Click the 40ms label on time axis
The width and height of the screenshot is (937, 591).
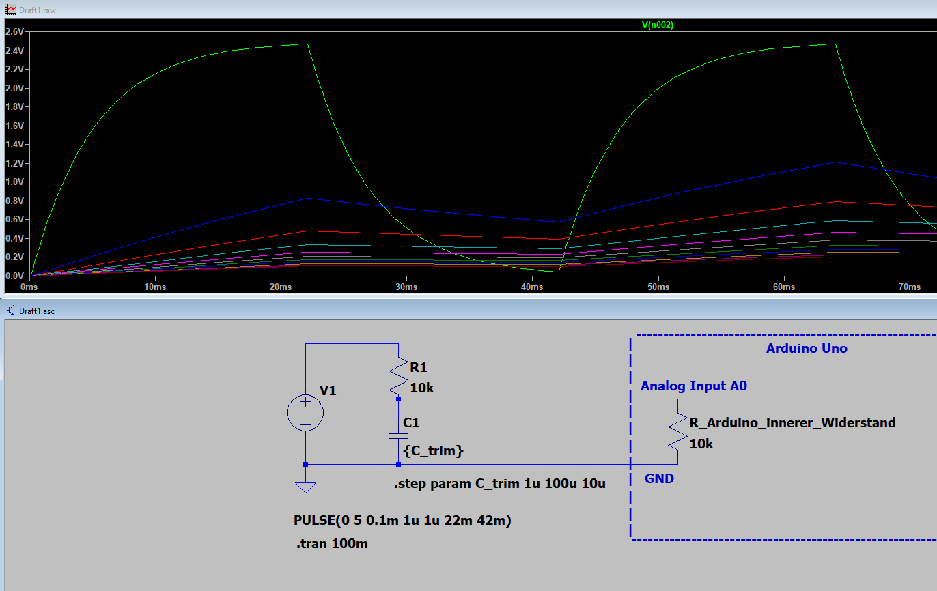[532, 287]
